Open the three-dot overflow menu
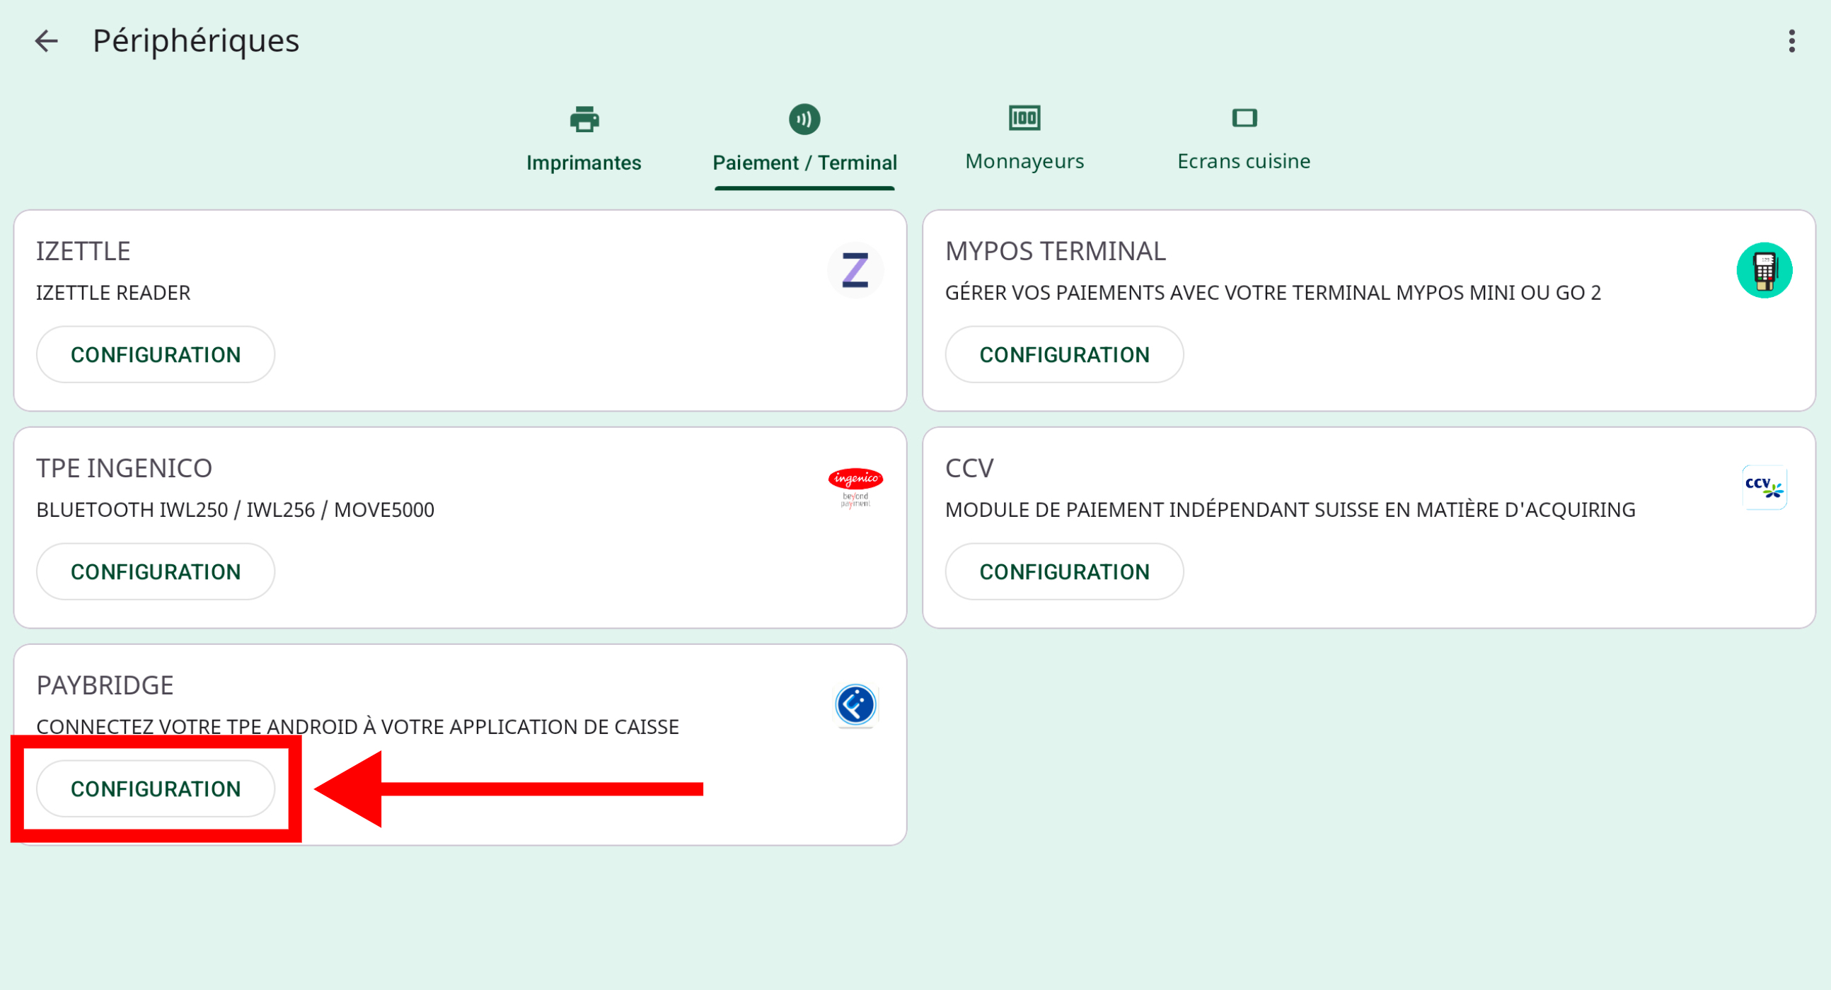Viewport: 1831px width, 990px height. (x=1791, y=40)
